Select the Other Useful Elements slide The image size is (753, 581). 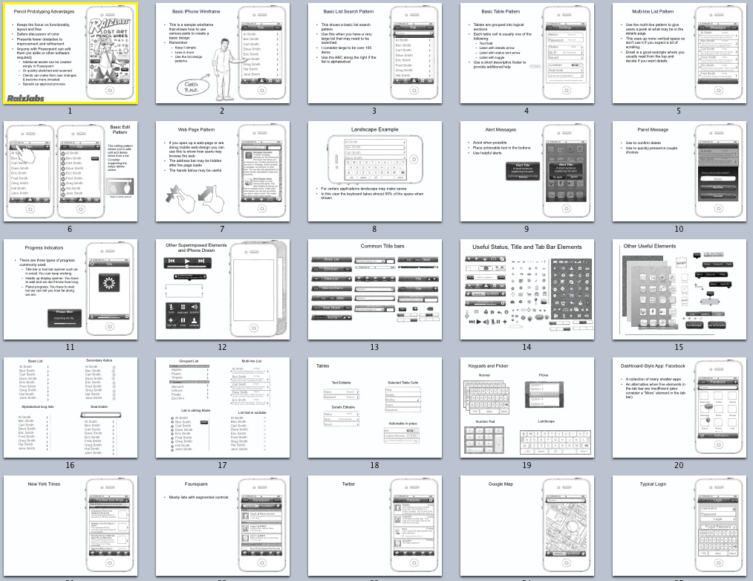[x=679, y=289]
